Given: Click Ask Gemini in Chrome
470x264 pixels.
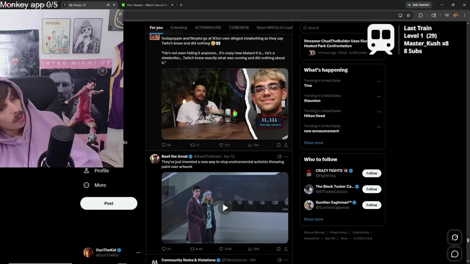Looking at the screenshot, I should coord(418,5).
